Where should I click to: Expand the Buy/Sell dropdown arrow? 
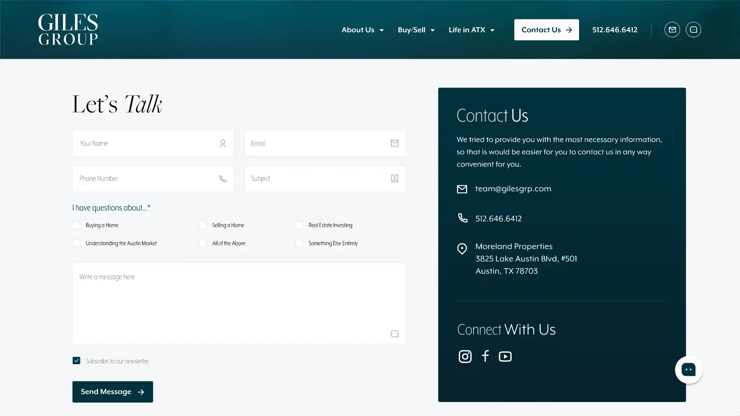(432, 31)
